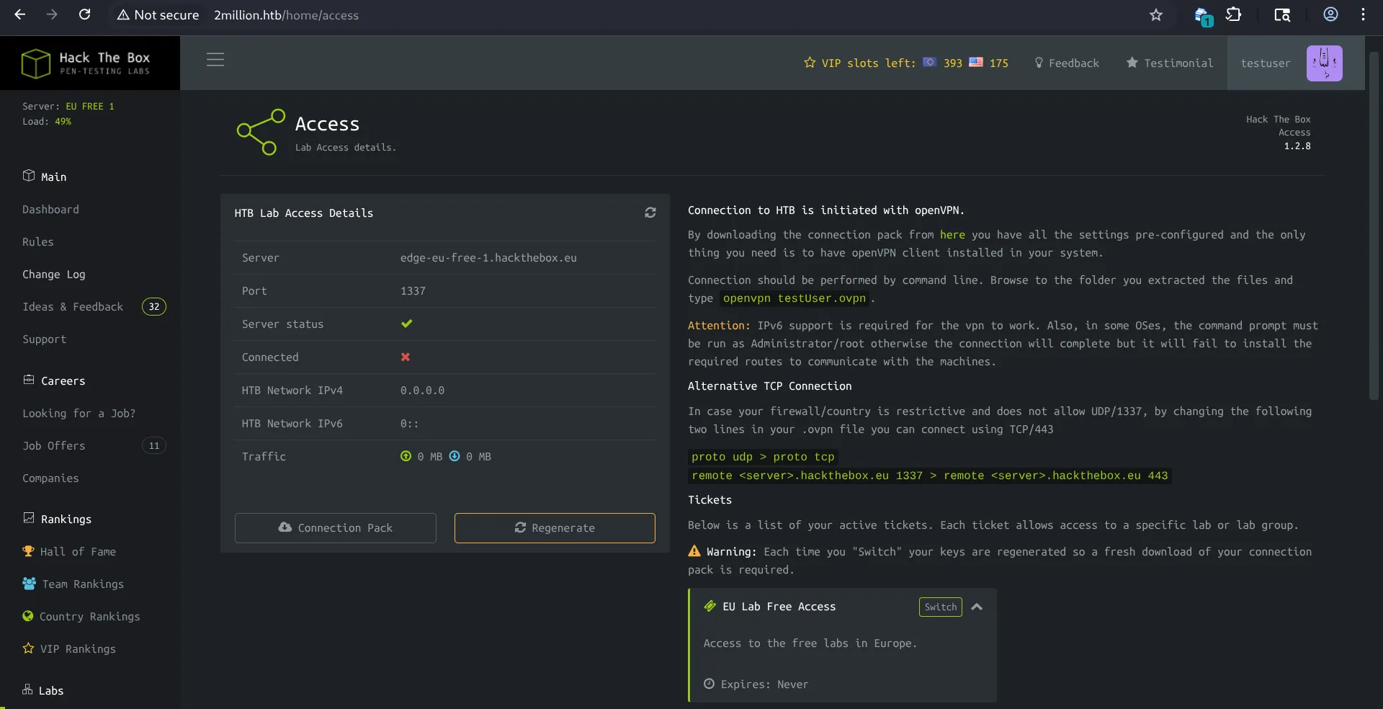Click the ticket icon beside EU Lab Free Access

(x=710, y=606)
